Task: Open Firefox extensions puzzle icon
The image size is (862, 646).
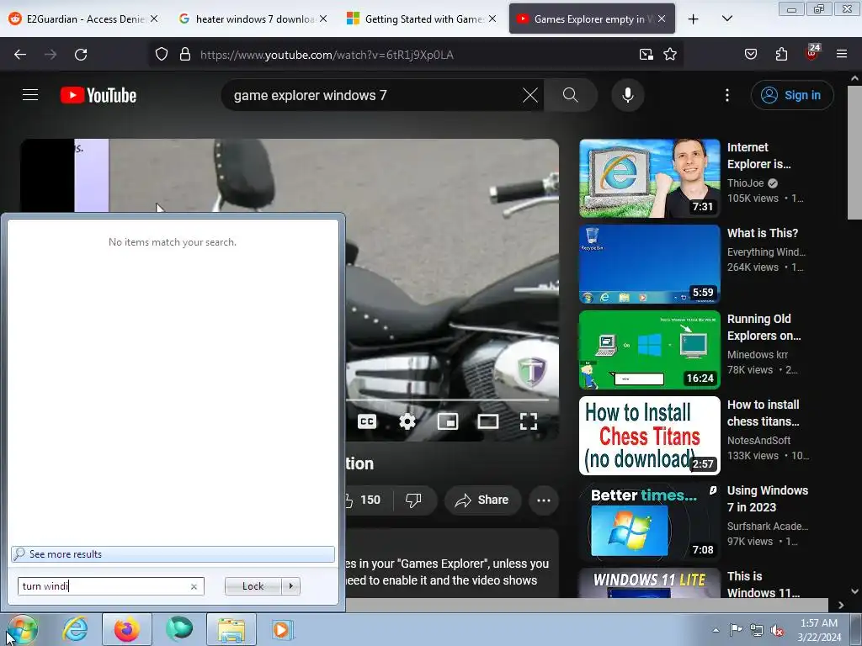Action: click(781, 55)
